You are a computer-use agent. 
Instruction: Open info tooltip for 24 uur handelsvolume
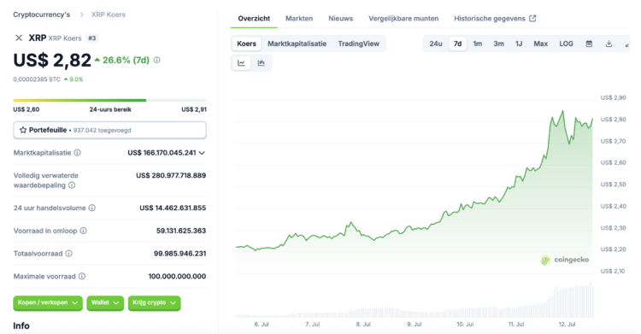[92, 208]
